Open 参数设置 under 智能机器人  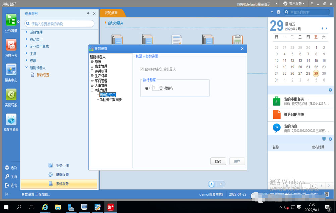click(x=43, y=75)
